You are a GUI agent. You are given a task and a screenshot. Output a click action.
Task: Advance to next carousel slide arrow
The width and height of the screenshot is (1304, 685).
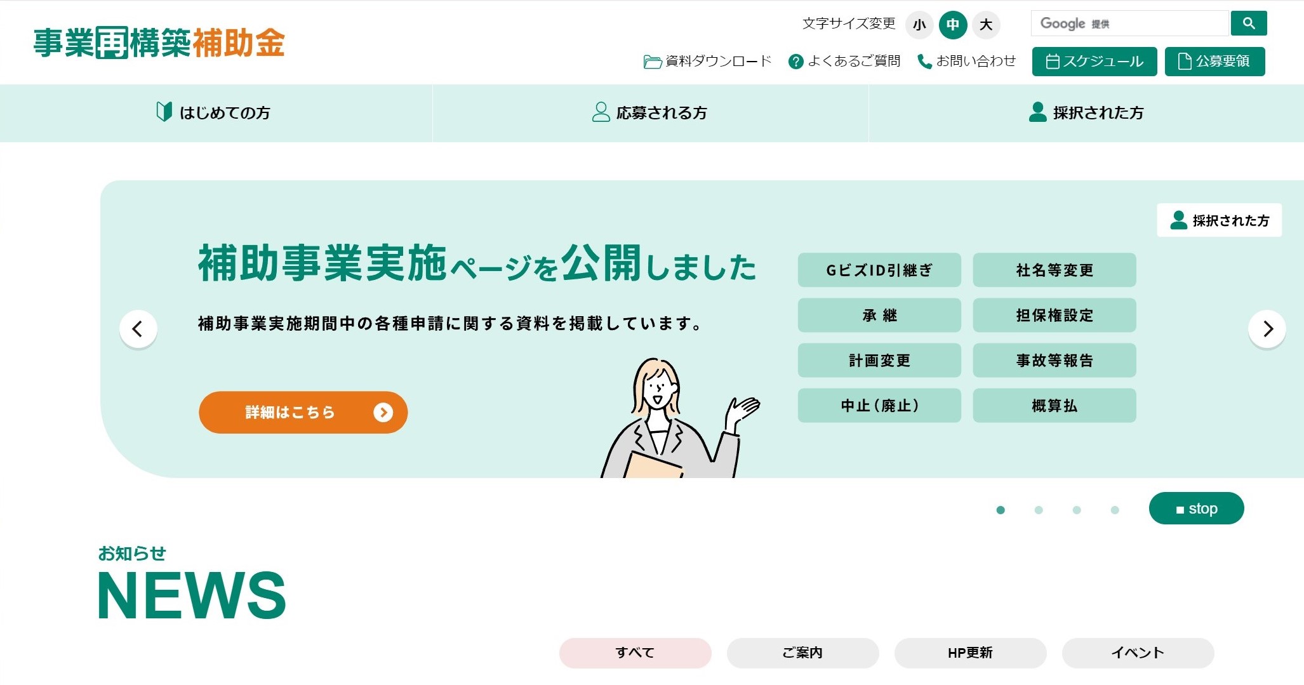click(1267, 329)
